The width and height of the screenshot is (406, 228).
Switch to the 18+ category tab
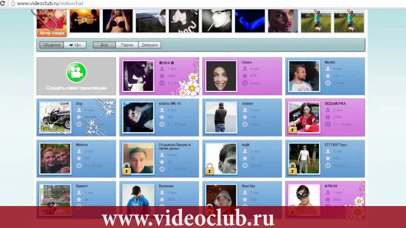click(x=75, y=45)
